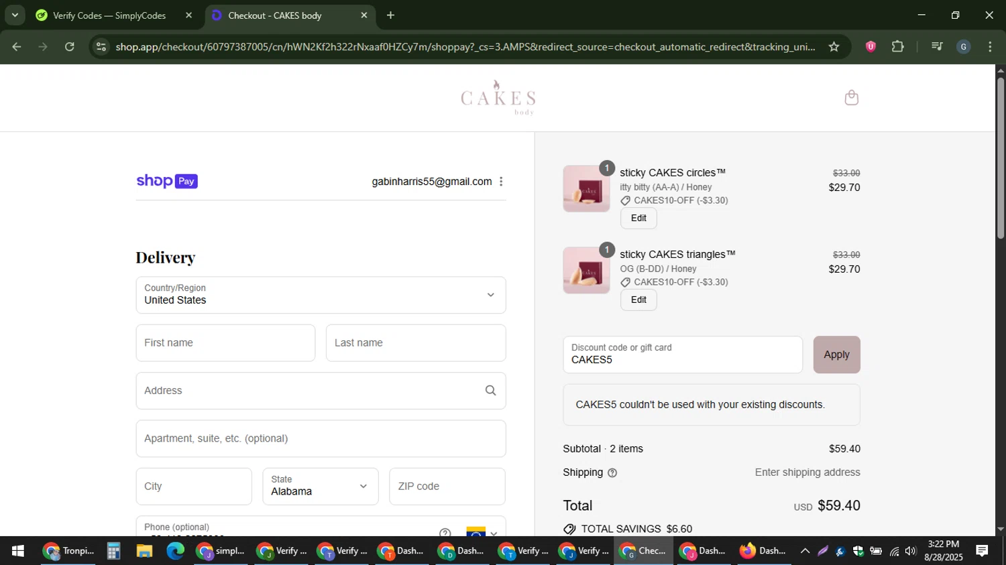This screenshot has width=1006, height=565.
Task: Click the Subtotal · 2 items label
Action: tap(603, 449)
